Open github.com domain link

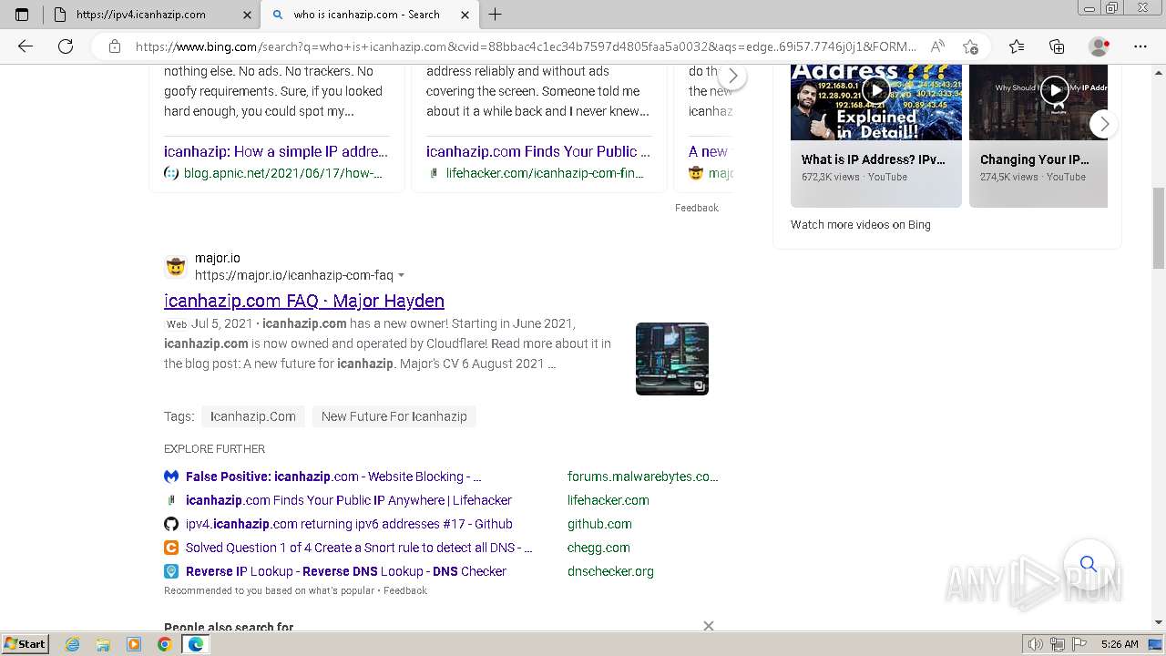pyautogui.click(x=599, y=524)
